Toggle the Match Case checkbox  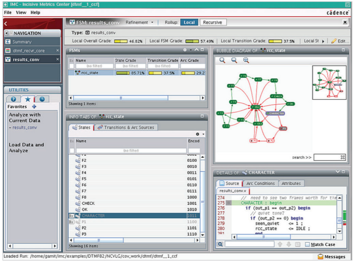point(307,244)
